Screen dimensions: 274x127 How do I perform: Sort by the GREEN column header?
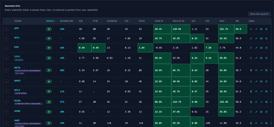tap(50, 21)
